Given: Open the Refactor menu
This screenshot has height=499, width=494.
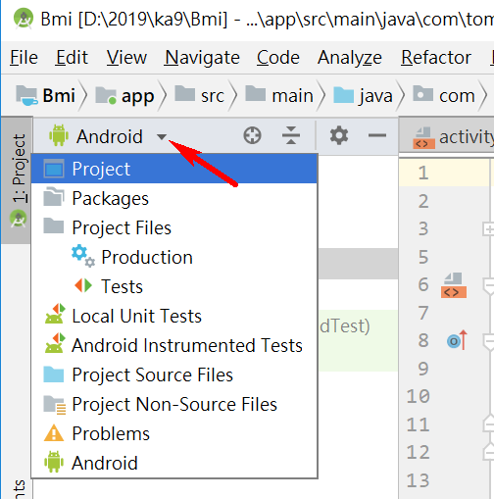Looking at the screenshot, I should (x=436, y=58).
